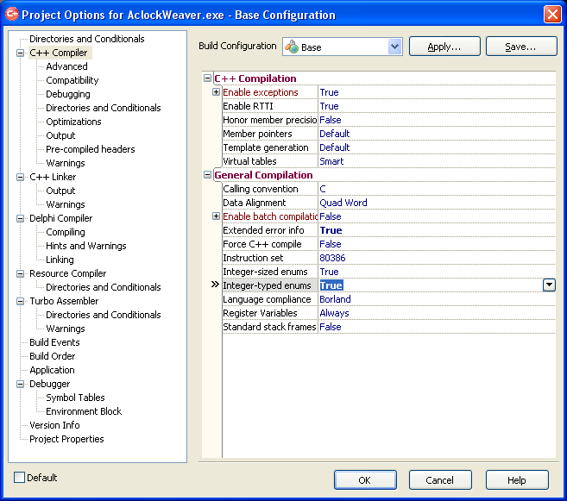Select the Honor member precision row

pos(388,120)
